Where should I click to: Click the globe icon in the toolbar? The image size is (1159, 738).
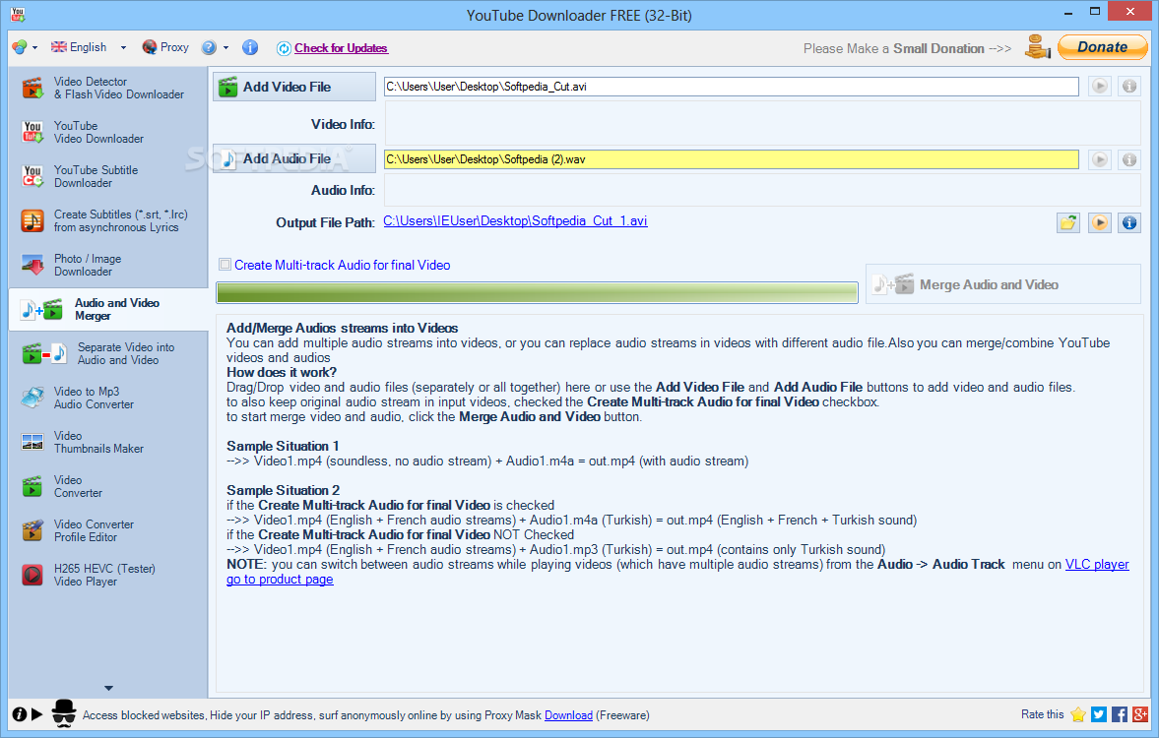coord(20,47)
